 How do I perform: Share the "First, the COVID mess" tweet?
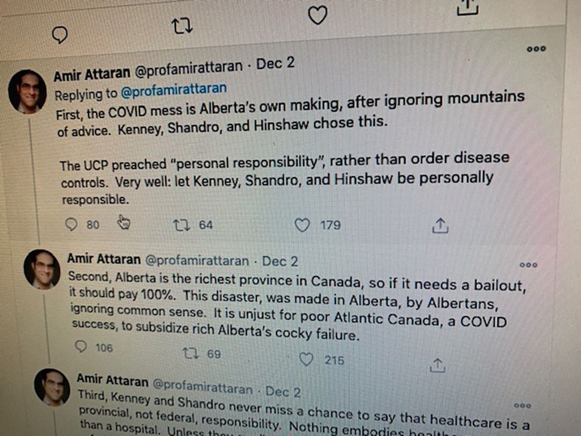click(x=440, y=226)
